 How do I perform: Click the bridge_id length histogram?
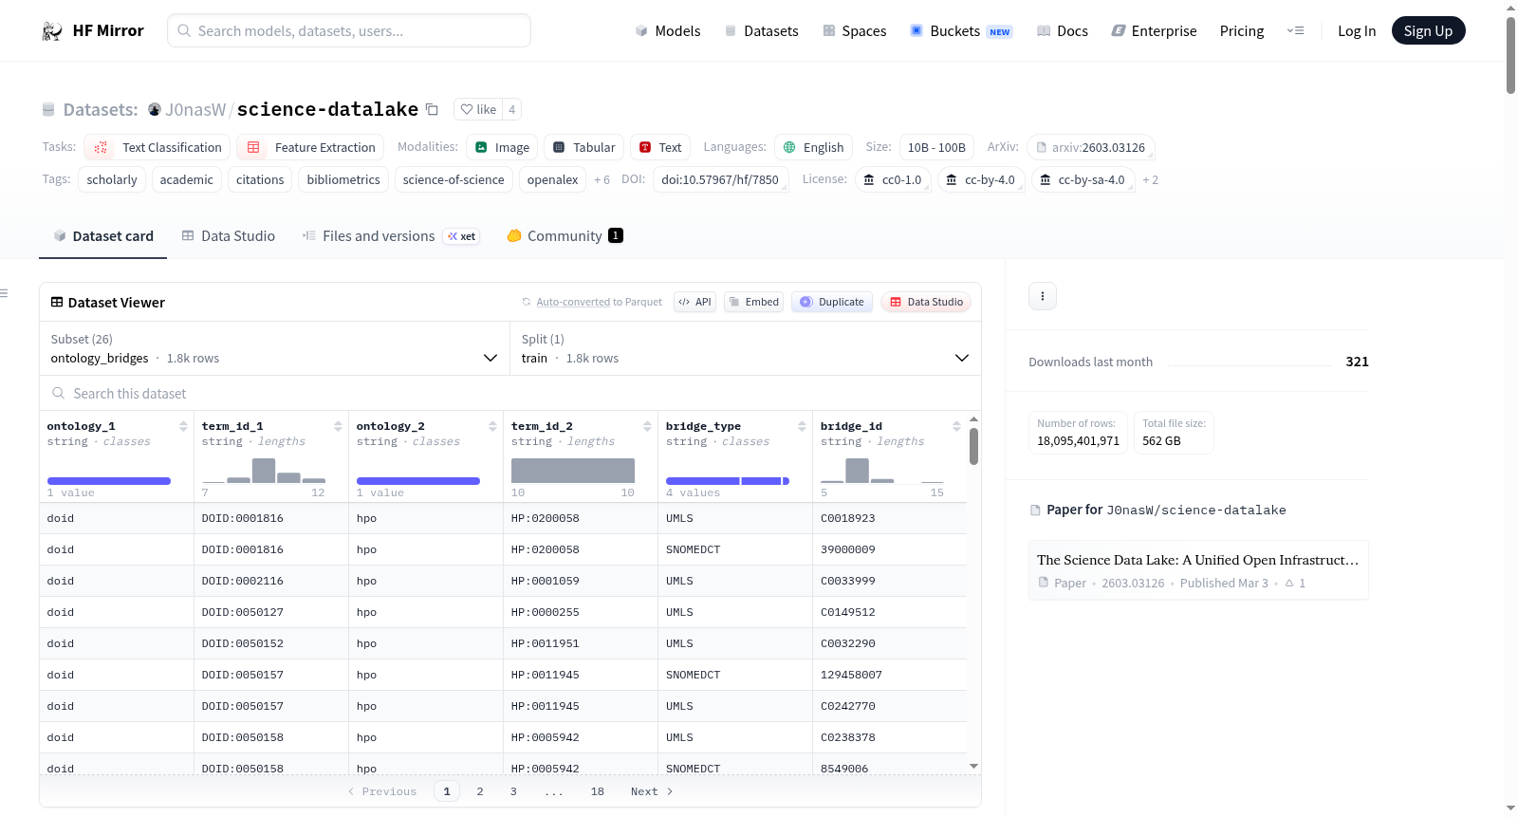coord(882,471)
